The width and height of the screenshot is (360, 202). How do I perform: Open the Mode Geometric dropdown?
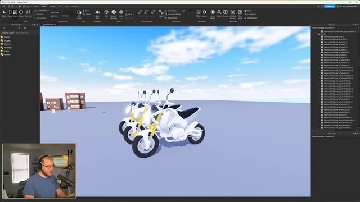tap(43, 11)
